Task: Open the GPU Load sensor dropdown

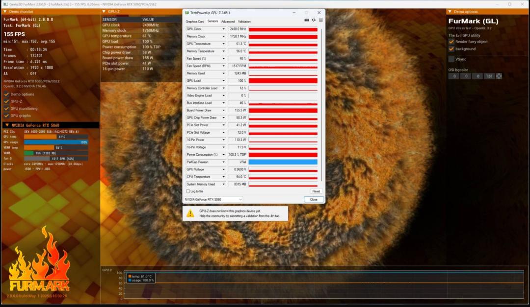Action: coord(223,81)
